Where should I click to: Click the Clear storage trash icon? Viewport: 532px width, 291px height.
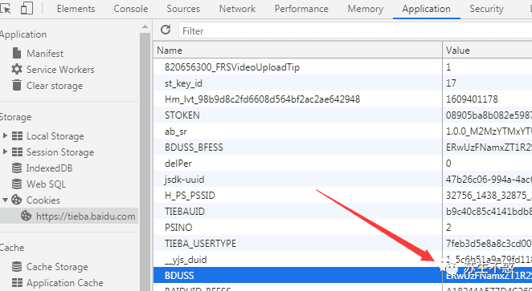[x=17, y=85]
